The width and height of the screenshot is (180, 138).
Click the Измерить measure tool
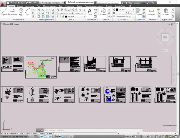pos(151,12)
